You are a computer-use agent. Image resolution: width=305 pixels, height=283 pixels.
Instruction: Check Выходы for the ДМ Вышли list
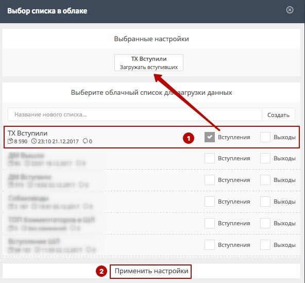coord(265,158)
